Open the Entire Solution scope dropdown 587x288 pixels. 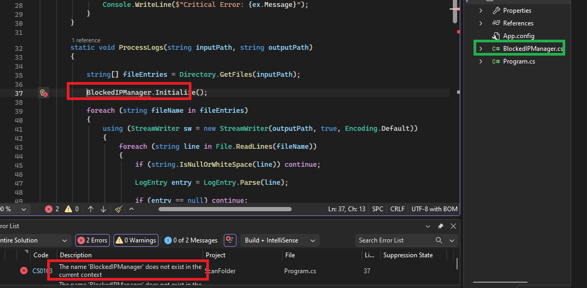35,240
